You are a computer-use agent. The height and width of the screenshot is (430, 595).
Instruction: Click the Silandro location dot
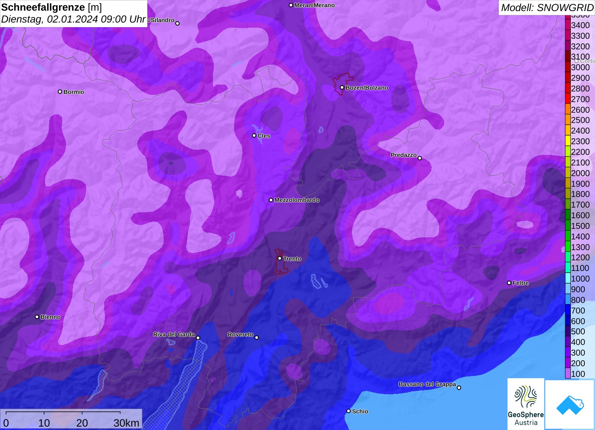click(x=178, y=23)
